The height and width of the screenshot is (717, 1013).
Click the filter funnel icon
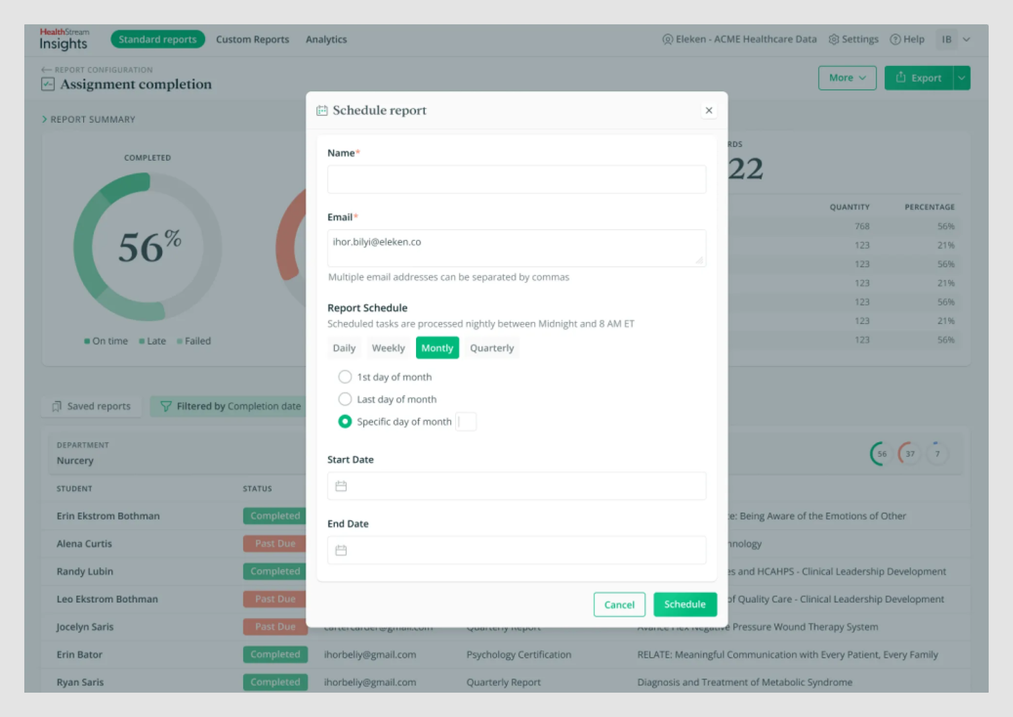(166, 406)
